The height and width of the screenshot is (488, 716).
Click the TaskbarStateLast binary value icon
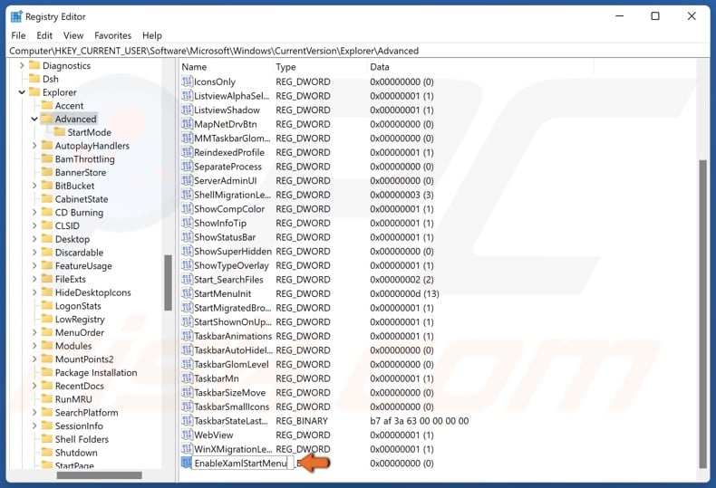(x=187, y=421)
